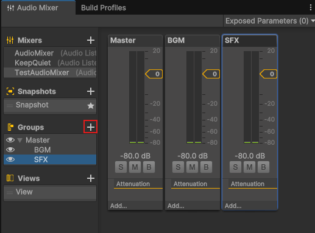Select Attenuation effect on SFX strip
The image size is (315, 233).
[x=253, y=184]
